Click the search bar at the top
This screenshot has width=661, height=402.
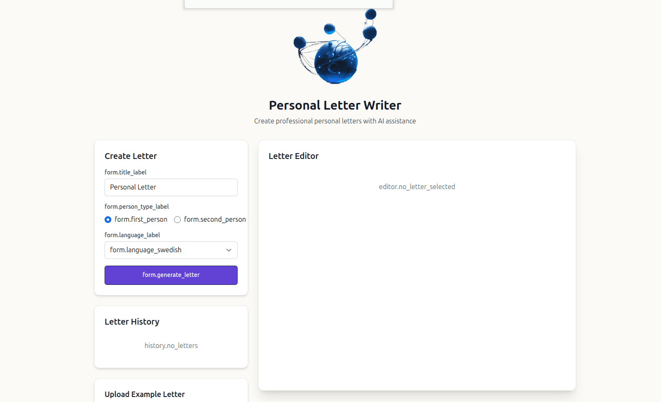pos(288,4)
